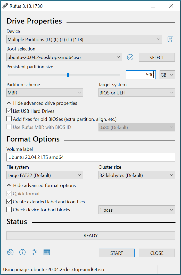Open Rufus settings via the sliders icon

click(34, 252)
